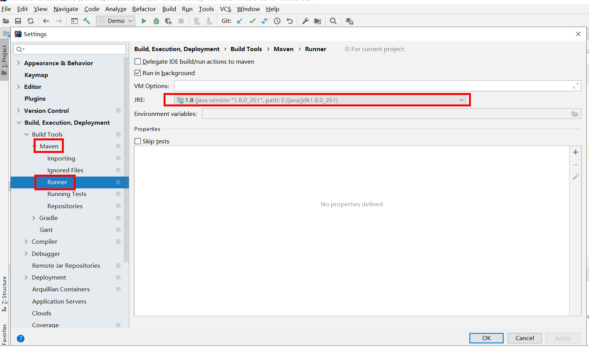Select Ignored Files under Maven
Viewport: 589px width, 347px height.
click(65, 170)
